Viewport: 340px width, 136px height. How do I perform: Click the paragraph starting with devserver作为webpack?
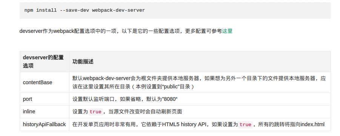(x=126, y=31)
